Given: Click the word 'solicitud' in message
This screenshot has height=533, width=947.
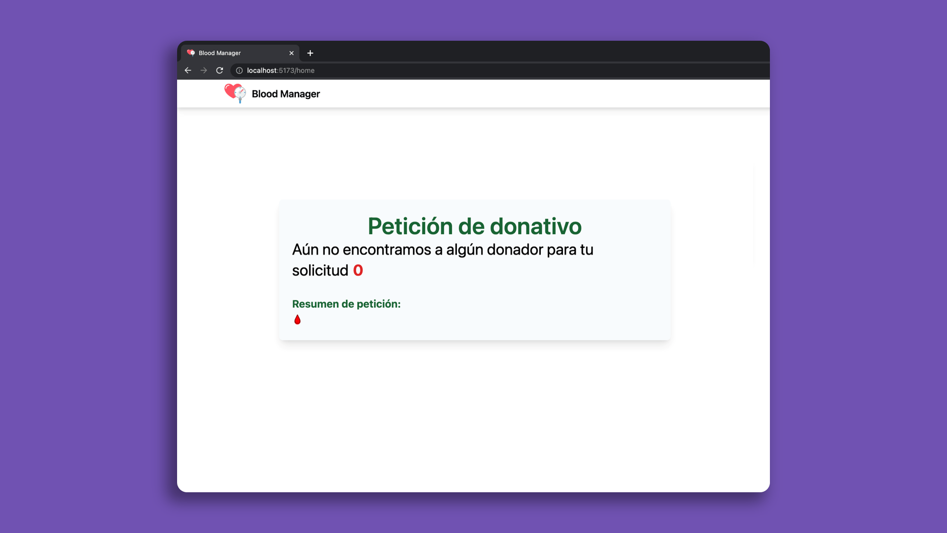Looking at the screenshot, I should (320, 271).
